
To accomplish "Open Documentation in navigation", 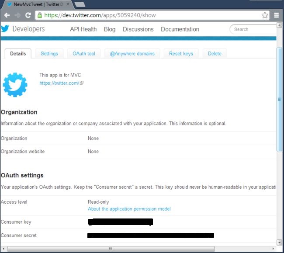I will click(x=180, y=29).
